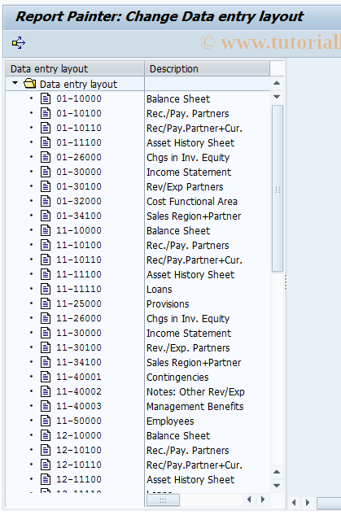Click the Contingencies description

[x=177, y=378]
